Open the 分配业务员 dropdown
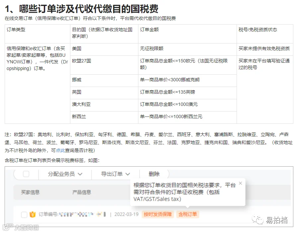Viewport: 297px width, 233px height. (x=65, y=174)
